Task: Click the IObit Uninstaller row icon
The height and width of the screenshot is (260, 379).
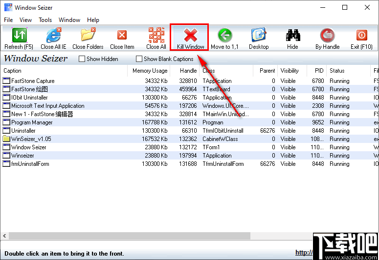Action: [x=6, y=98]
